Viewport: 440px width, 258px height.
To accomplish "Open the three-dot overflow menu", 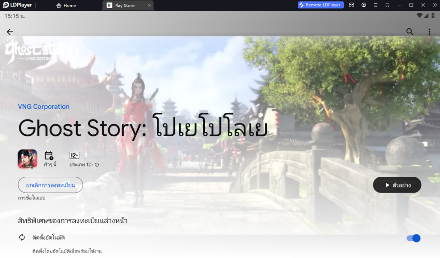I will 429,32.
